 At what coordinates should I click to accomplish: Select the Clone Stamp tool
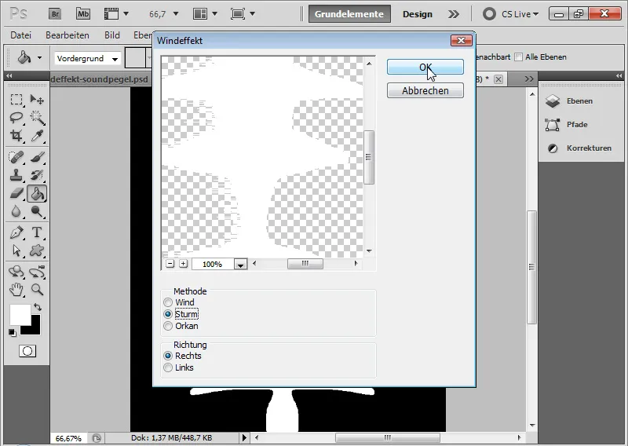pos(16,175)
